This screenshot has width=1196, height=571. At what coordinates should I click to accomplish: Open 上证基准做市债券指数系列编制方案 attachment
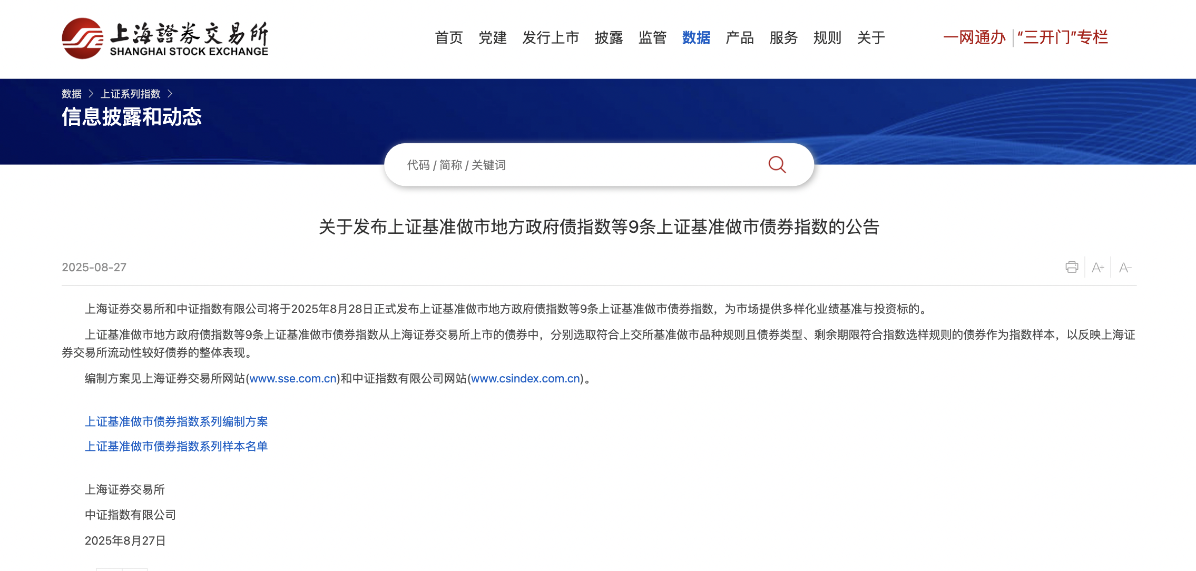176,421
